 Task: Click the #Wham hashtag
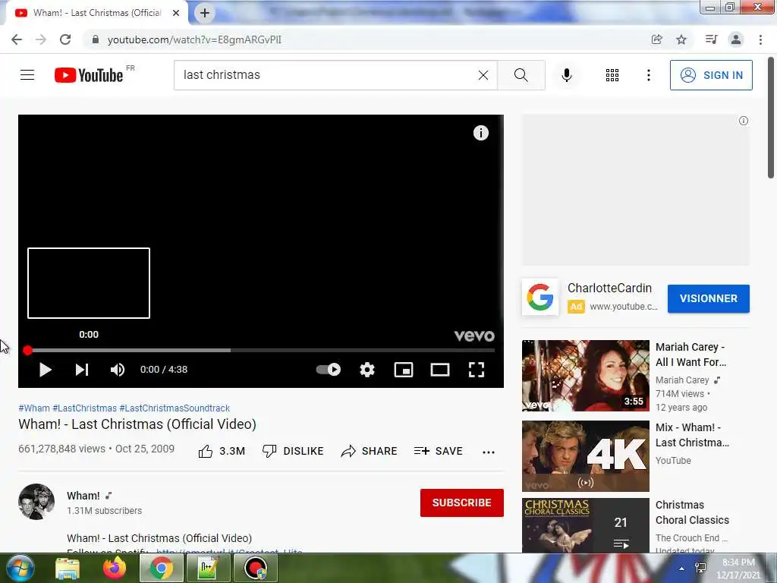[x=34, y=408]
